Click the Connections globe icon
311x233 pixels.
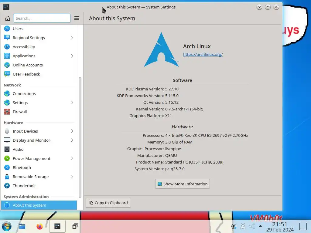point(7,93)
